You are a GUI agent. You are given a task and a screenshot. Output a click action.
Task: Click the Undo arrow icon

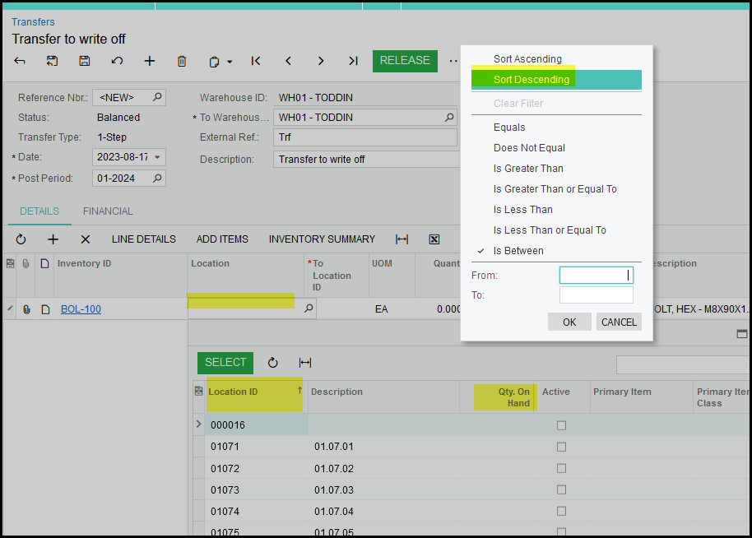pos(117,61)
